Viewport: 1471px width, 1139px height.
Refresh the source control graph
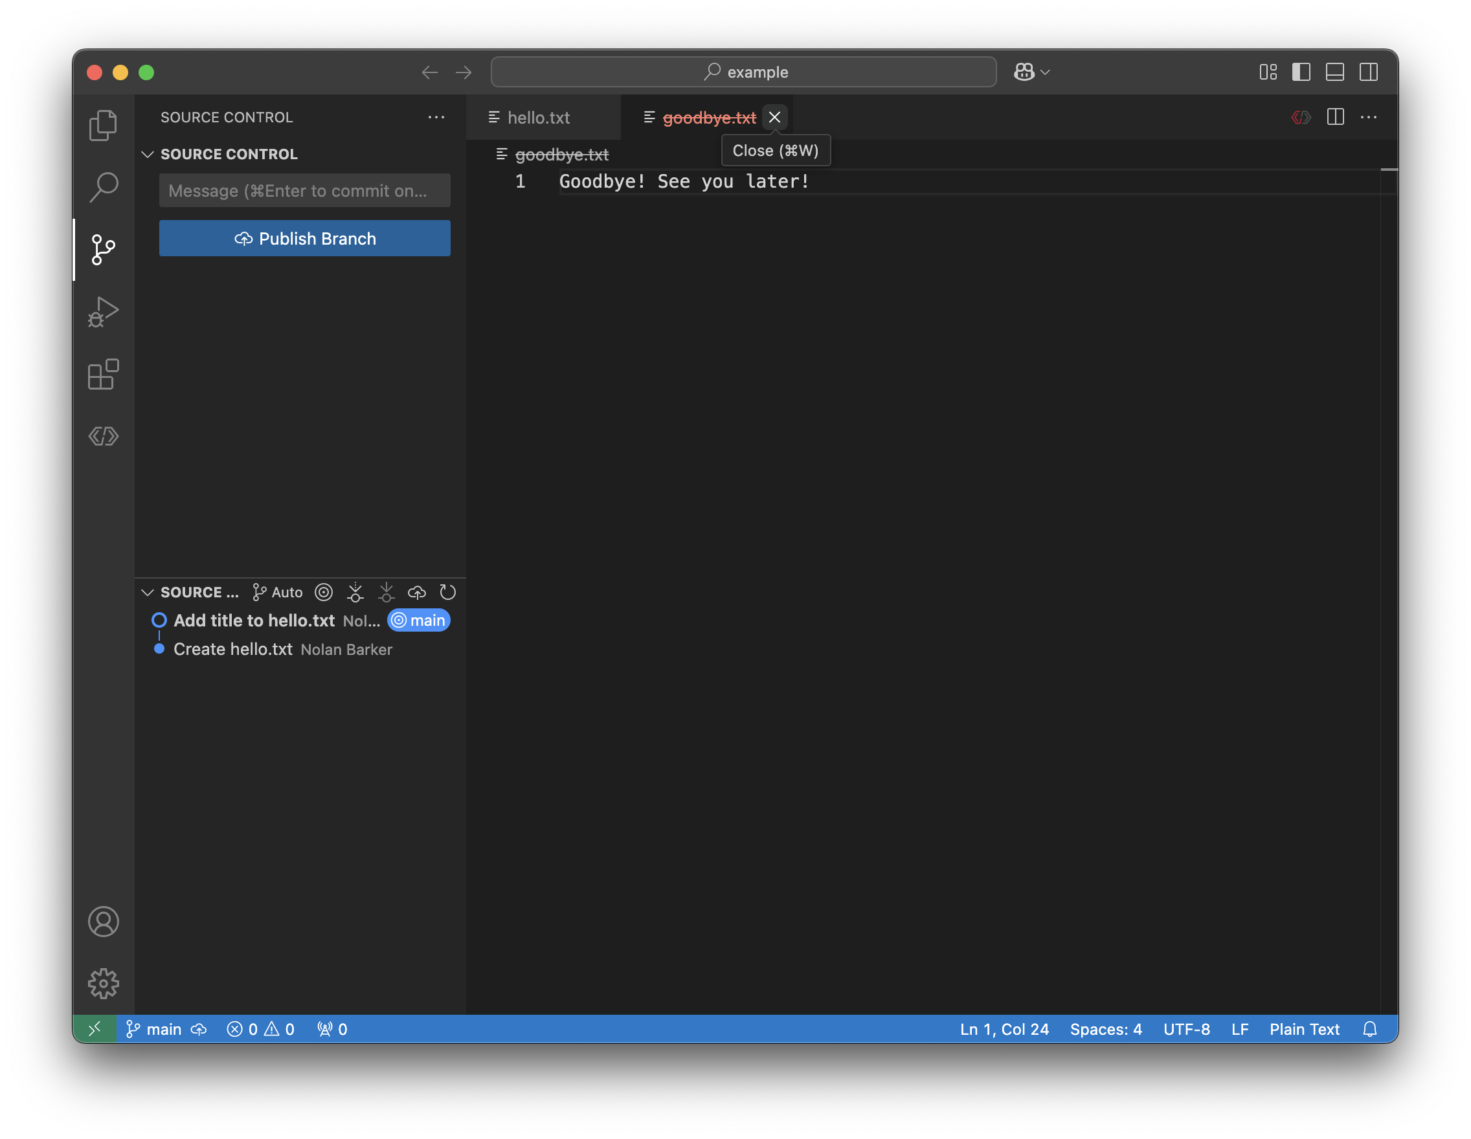coord(448,592)
